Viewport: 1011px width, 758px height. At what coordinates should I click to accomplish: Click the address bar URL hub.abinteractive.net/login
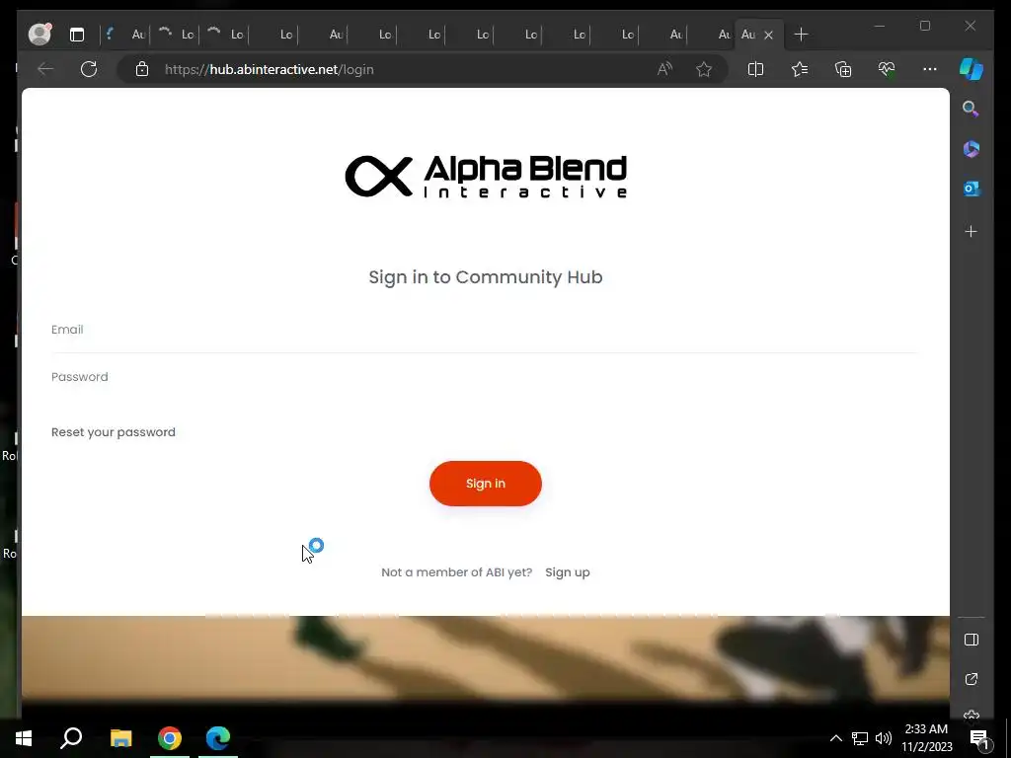(269, 69)
